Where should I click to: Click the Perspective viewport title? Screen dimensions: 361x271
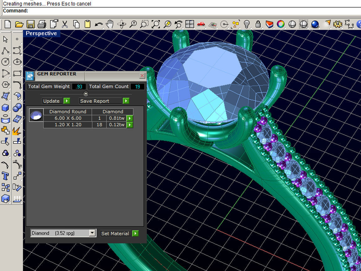[41, 34]
